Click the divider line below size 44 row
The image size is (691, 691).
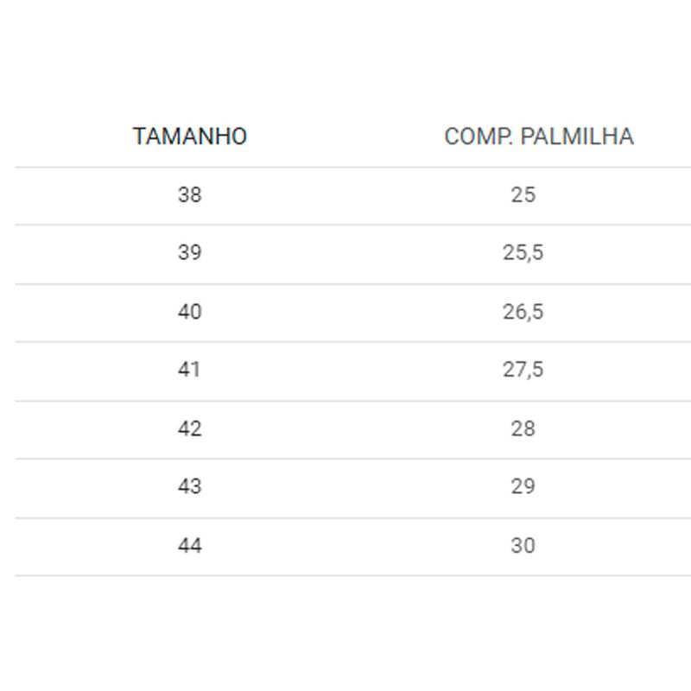point(353,575)
